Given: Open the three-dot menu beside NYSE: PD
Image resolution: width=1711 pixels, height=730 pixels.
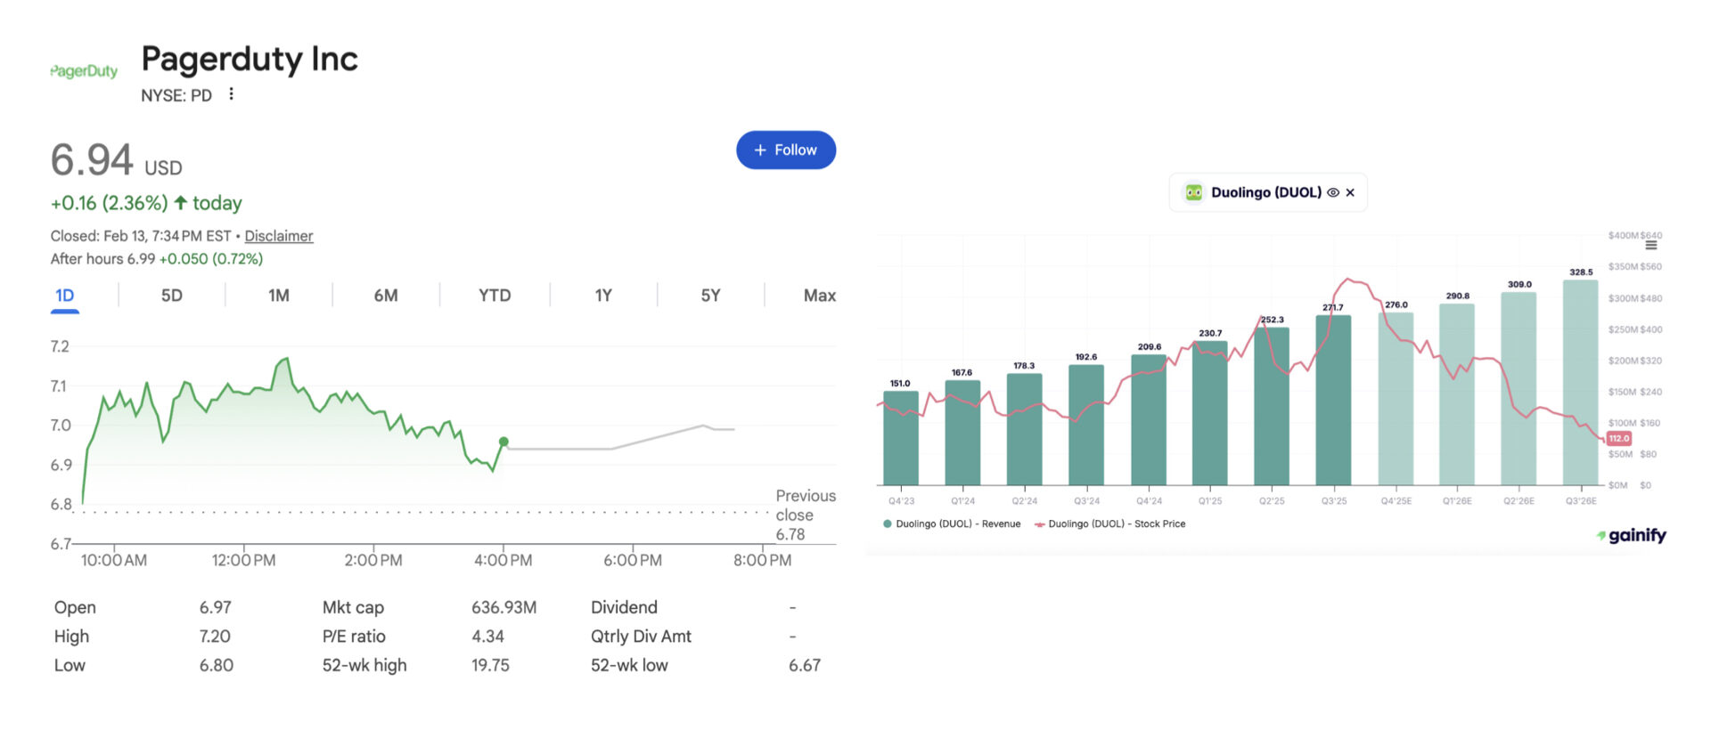Looking at the screenshot, I should [x=231, y=94].
